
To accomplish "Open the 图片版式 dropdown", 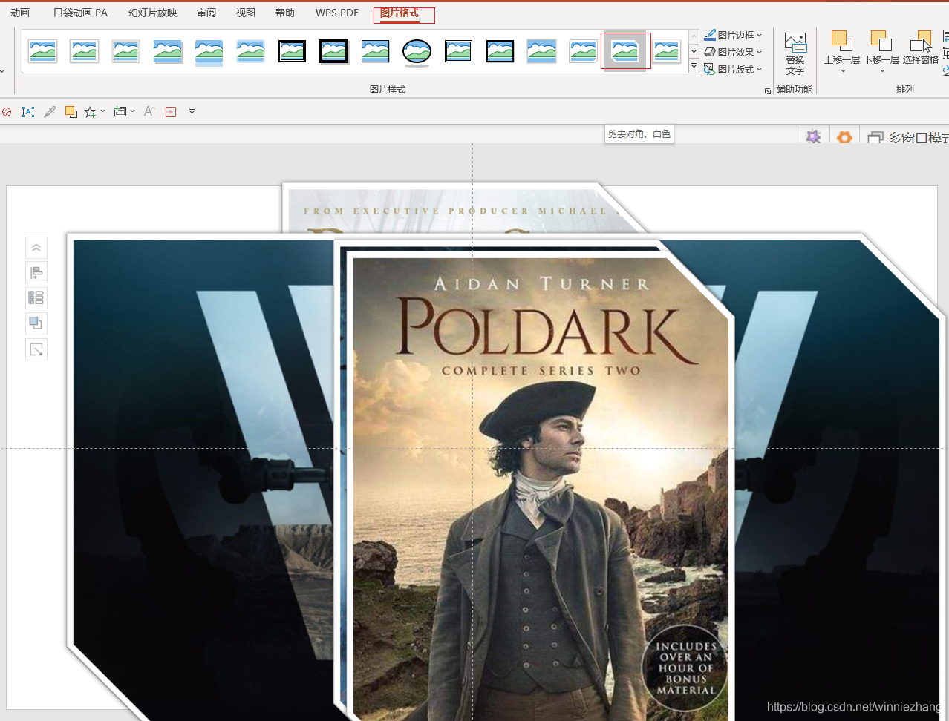I will click(x=733, y=69).
